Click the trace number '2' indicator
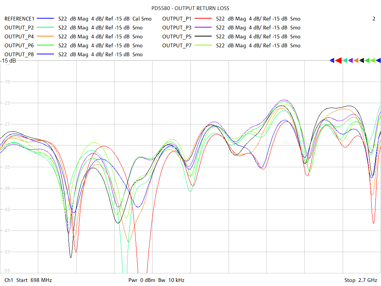 point(374,19)
